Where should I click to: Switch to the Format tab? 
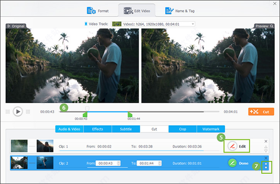pos(98,11)
